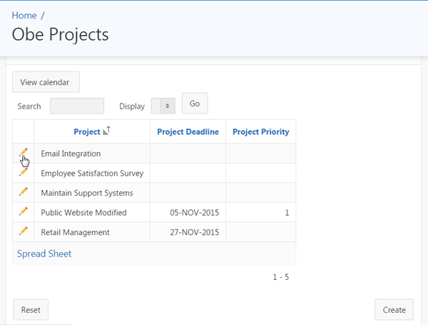This screenshot has width=428, height=325.
Task: Open the Display rows dropdown
Action: point(163,106)
